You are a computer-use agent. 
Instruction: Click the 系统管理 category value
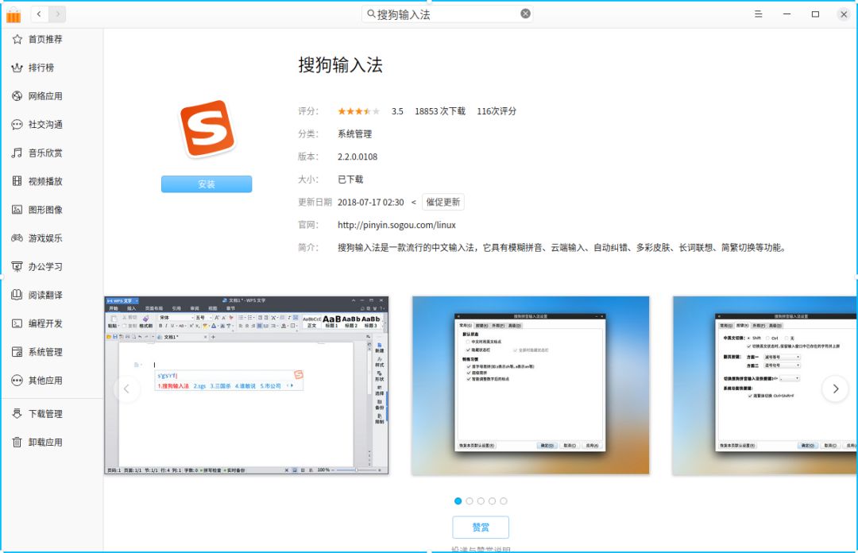point(354,134)
